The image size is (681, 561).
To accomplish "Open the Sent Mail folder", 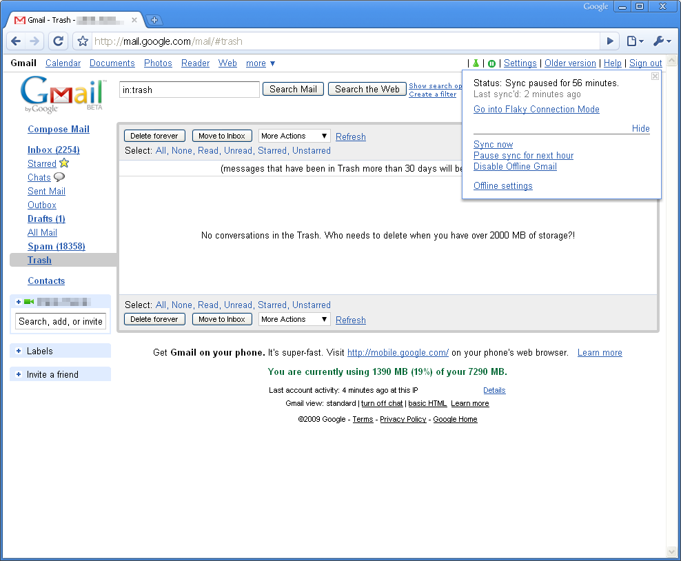I will click(46, 191).
